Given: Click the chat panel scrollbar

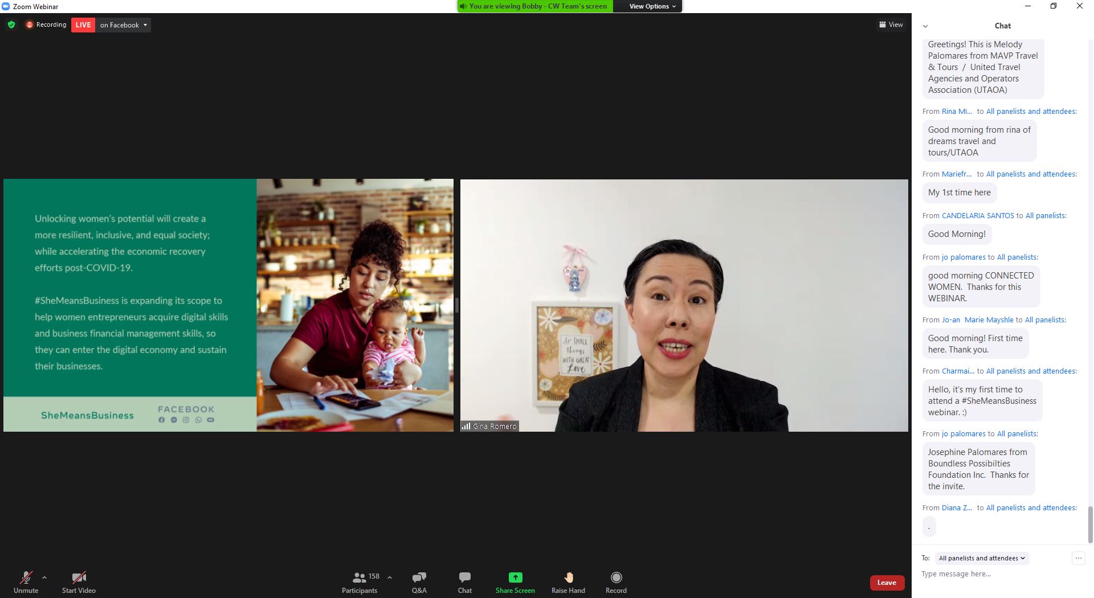Looking at the screenshot, I should click(1090, 525).
